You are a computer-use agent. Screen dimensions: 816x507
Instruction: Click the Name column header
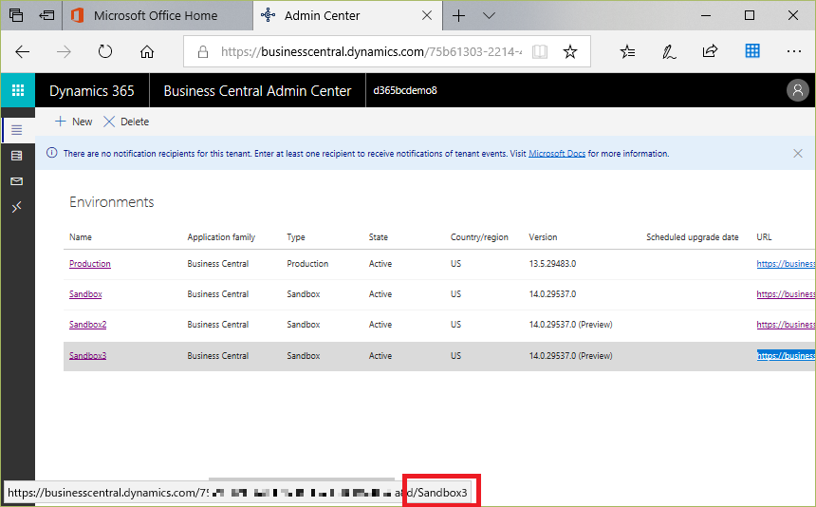(81, 236)
